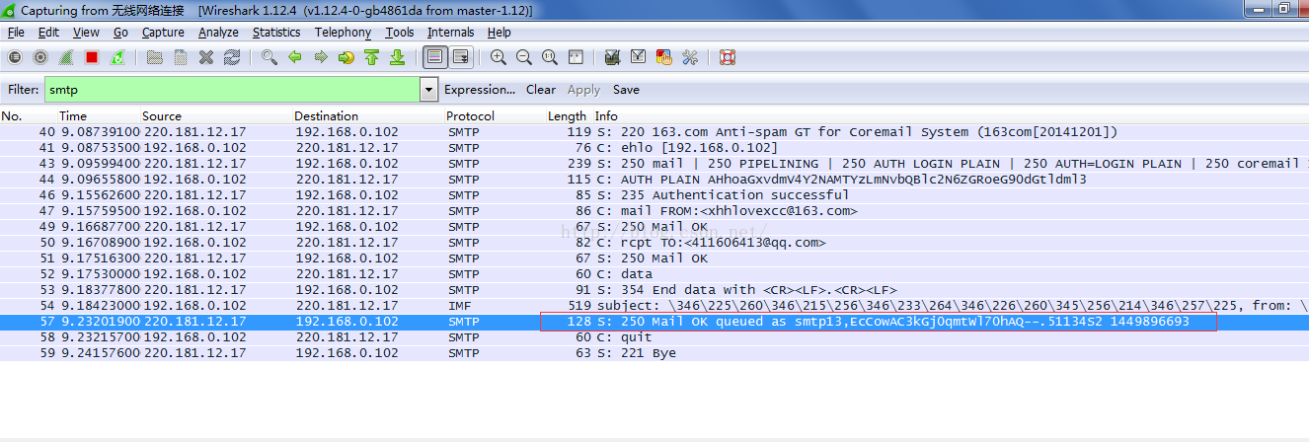Open help lifebuoy icon
Viewport: 1309px width, 442px height.
pyautogui.click(x=728, y=57)
